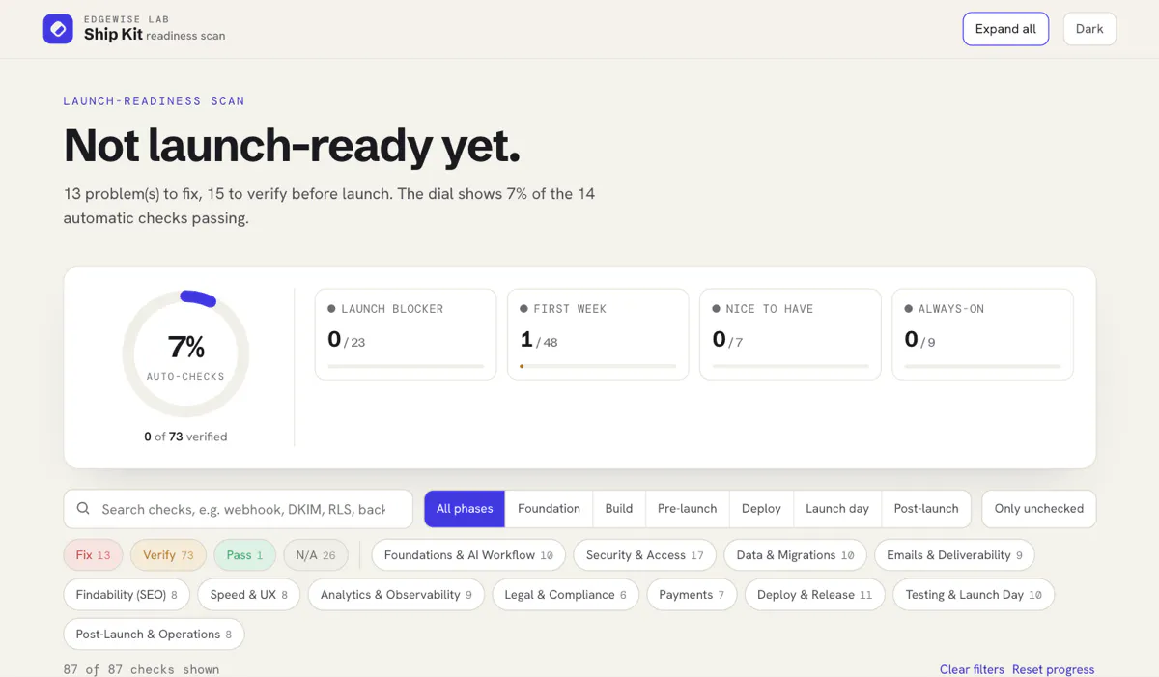
Task: Click the Launch Blocker progress bar
Action: point(406,366)
